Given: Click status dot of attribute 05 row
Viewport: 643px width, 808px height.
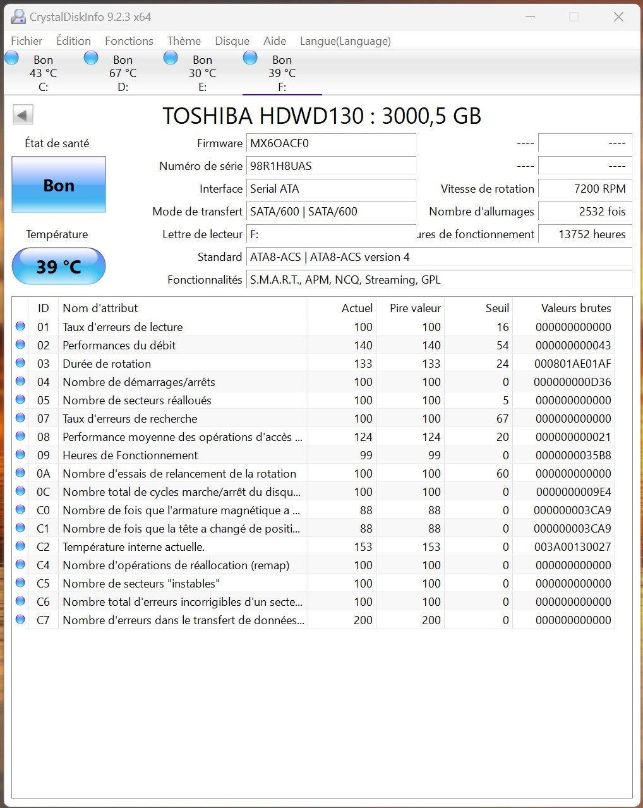Looking at the screenshot, I should [x=20, y=399].
